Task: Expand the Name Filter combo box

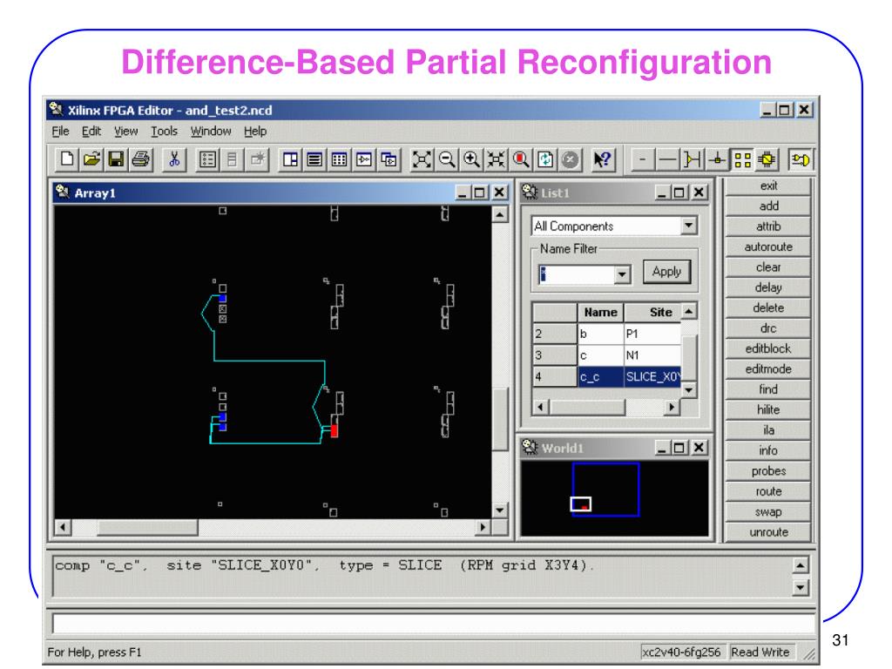Action: click(621, 273)
